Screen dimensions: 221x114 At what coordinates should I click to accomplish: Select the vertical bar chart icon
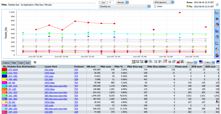point(217,31)
